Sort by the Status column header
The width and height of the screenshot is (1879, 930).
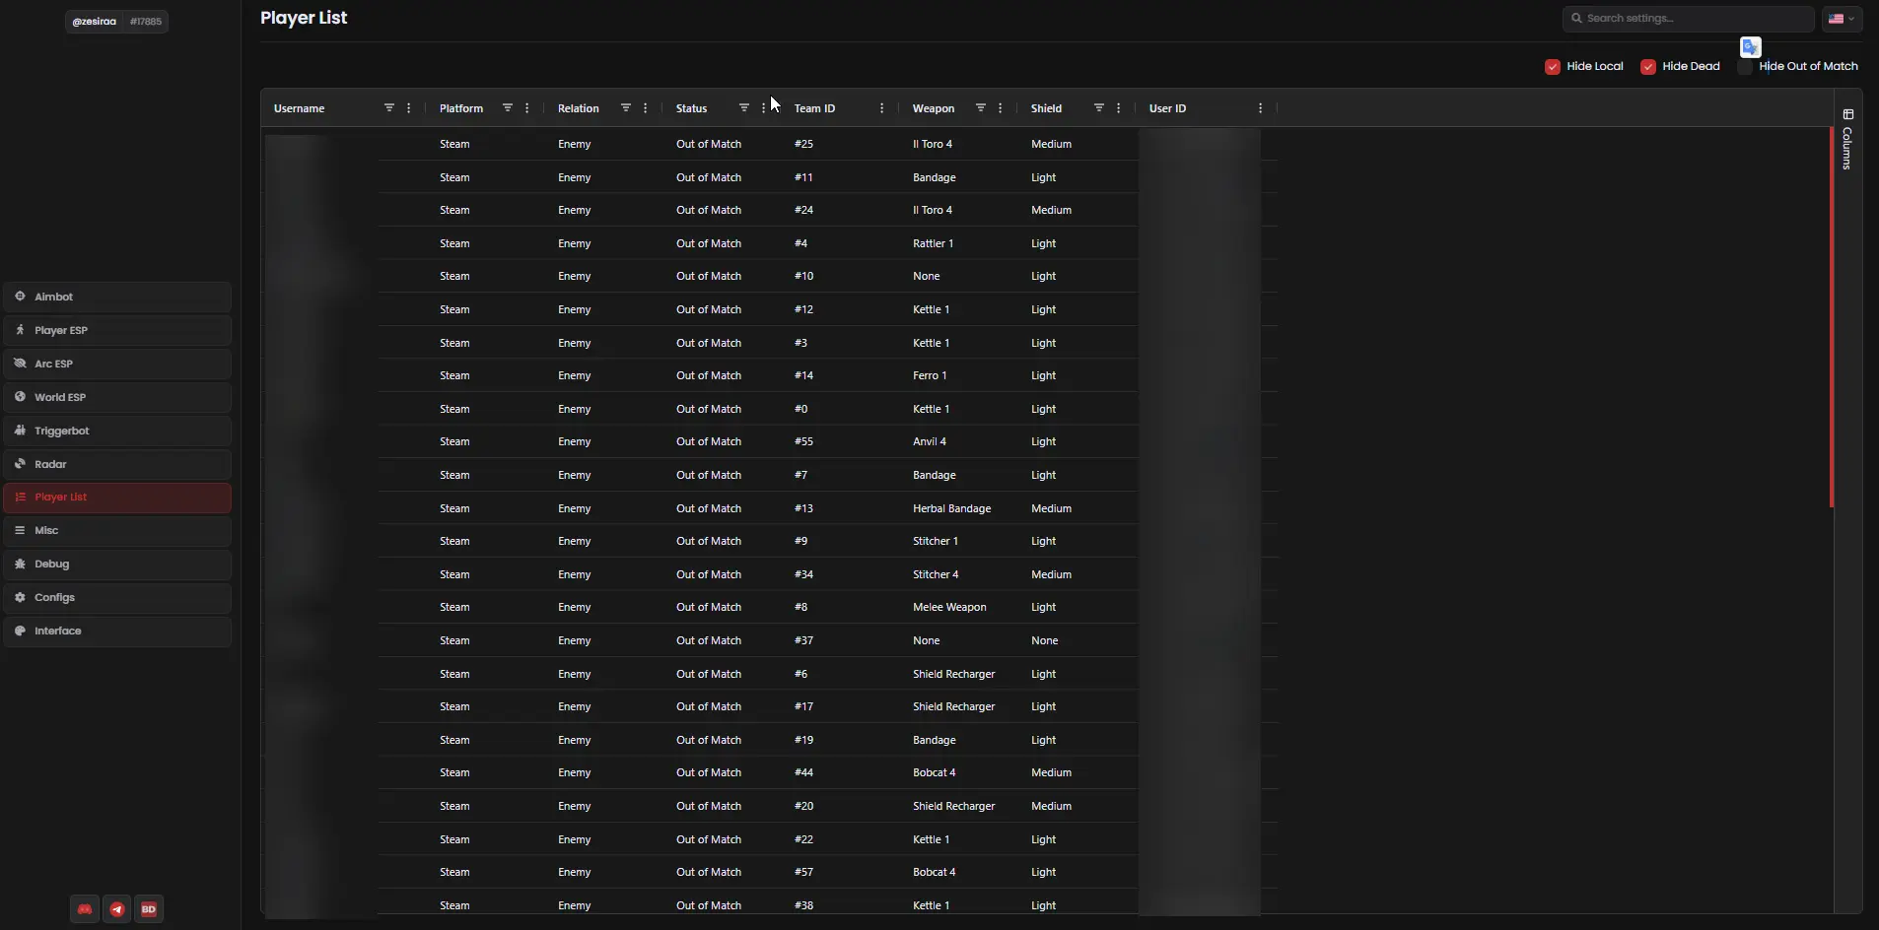[691, 108]
